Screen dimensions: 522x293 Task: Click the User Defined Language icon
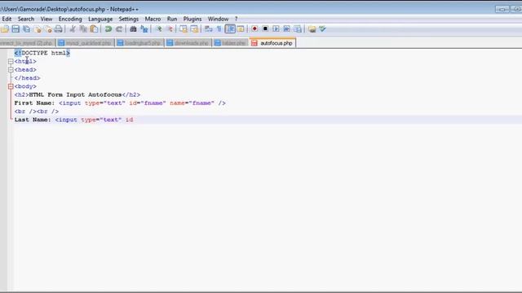241,29
